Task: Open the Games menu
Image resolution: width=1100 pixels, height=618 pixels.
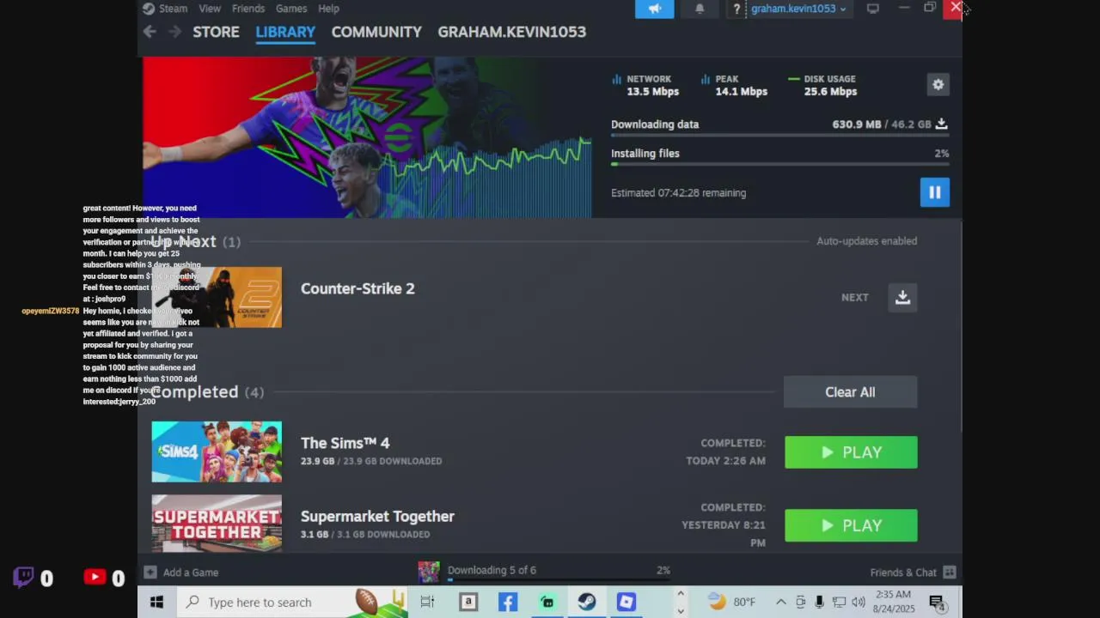Action: (291, 9)
